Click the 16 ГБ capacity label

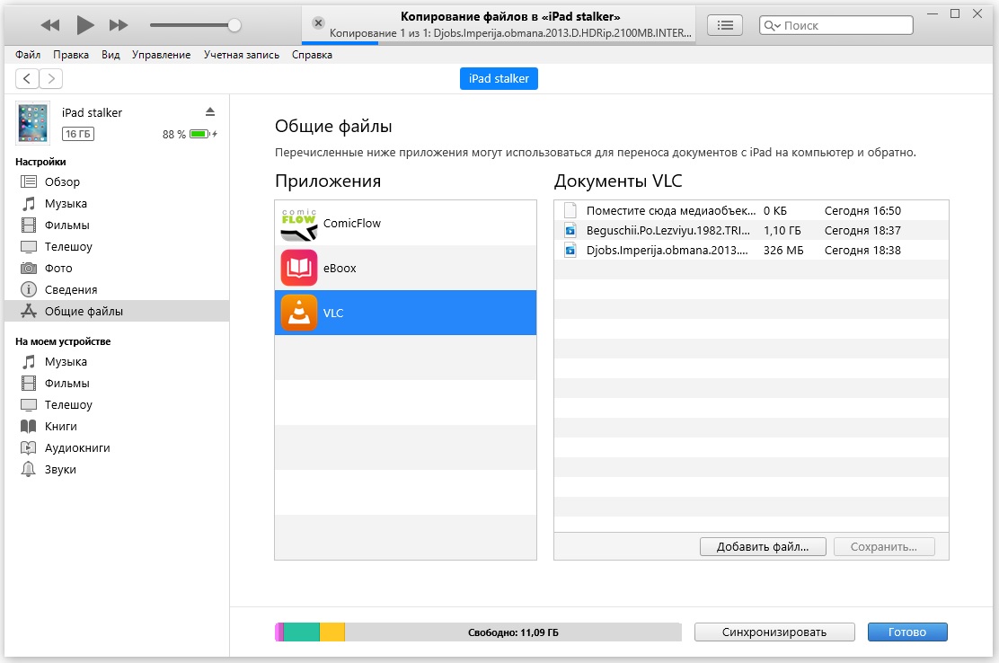click(78, 134)
